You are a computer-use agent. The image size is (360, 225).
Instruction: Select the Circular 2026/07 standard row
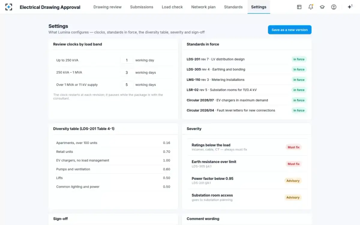click(247, 100)
